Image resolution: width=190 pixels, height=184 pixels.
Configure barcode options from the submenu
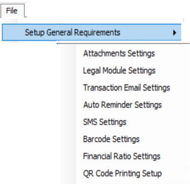pos(111,139)
